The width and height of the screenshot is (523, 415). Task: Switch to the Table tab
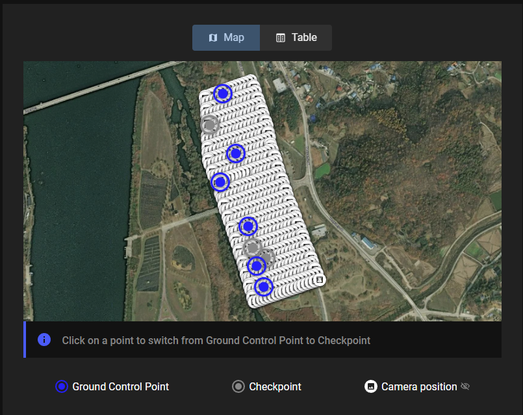tap(296, 37)
